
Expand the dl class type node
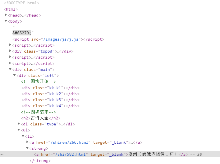pos(19,124)
